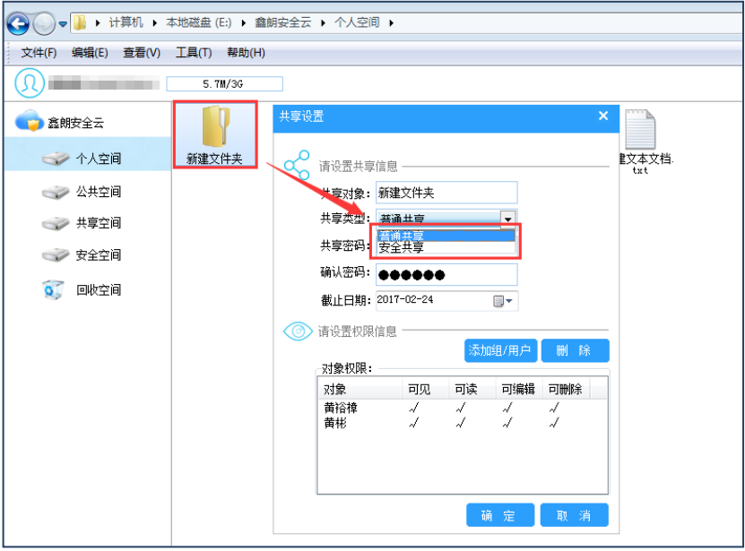The width and height of the screenshot is (745, 551).
Task: Select the 黄裕樟 row in permissions
Action: coord(463,408)
